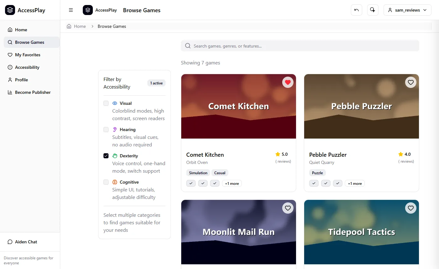
Task: Click the Browse Games breadcrumb text
Action: (112, 26)
